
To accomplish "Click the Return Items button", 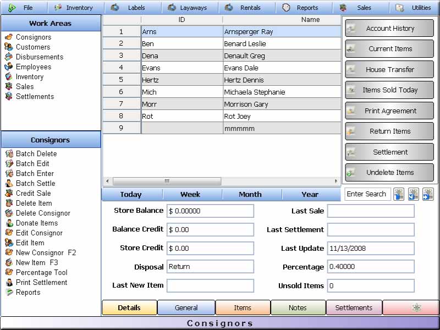I will [389, 131].
